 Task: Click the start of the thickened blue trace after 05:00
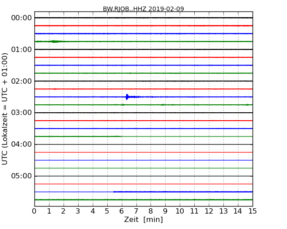pos(114,192)
